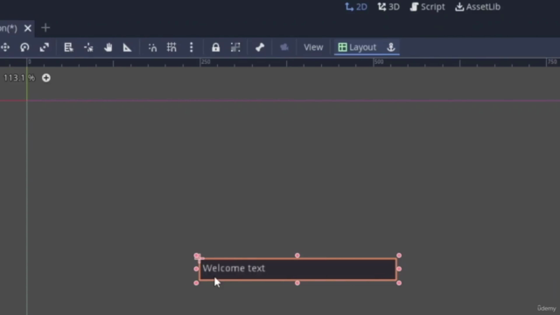Switch to the 2D workspace
This screenshot has height=315, width=560.
356,7
